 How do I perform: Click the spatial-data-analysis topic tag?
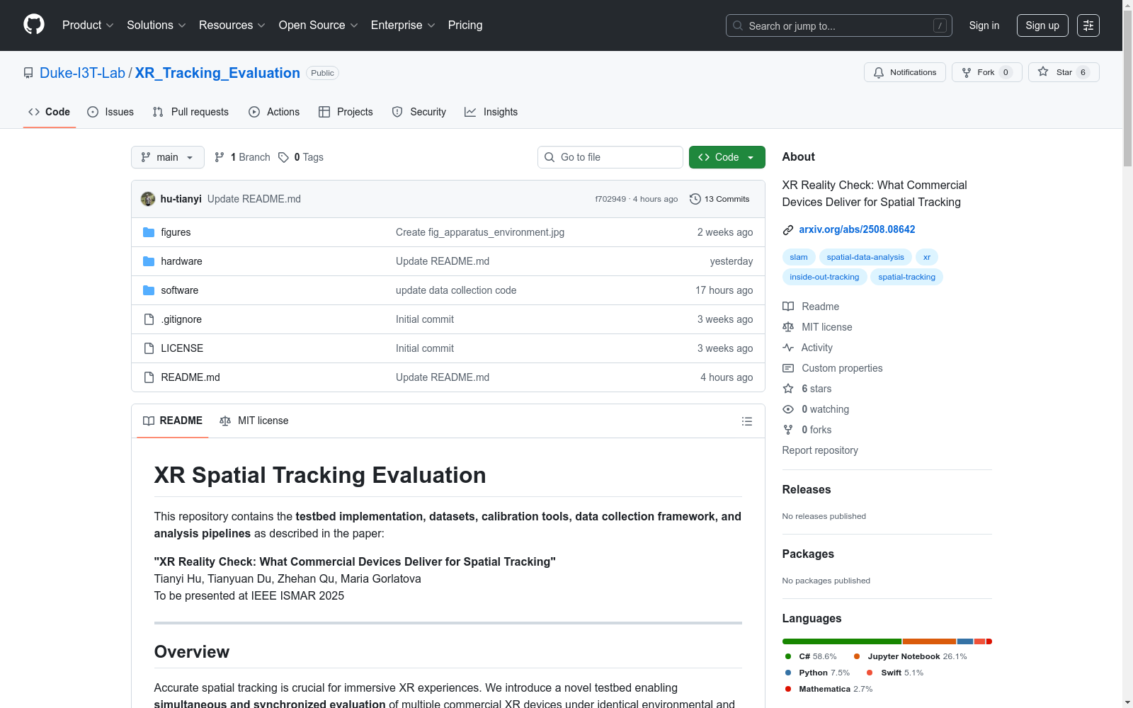tap(865, 257)
